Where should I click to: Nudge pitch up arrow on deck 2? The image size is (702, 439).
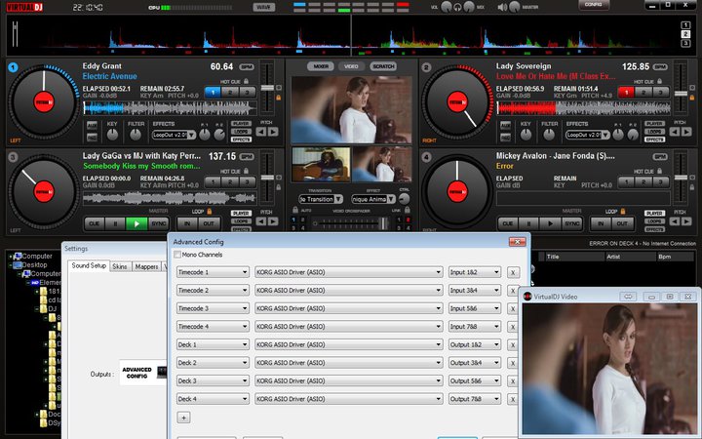pos(686,132)
